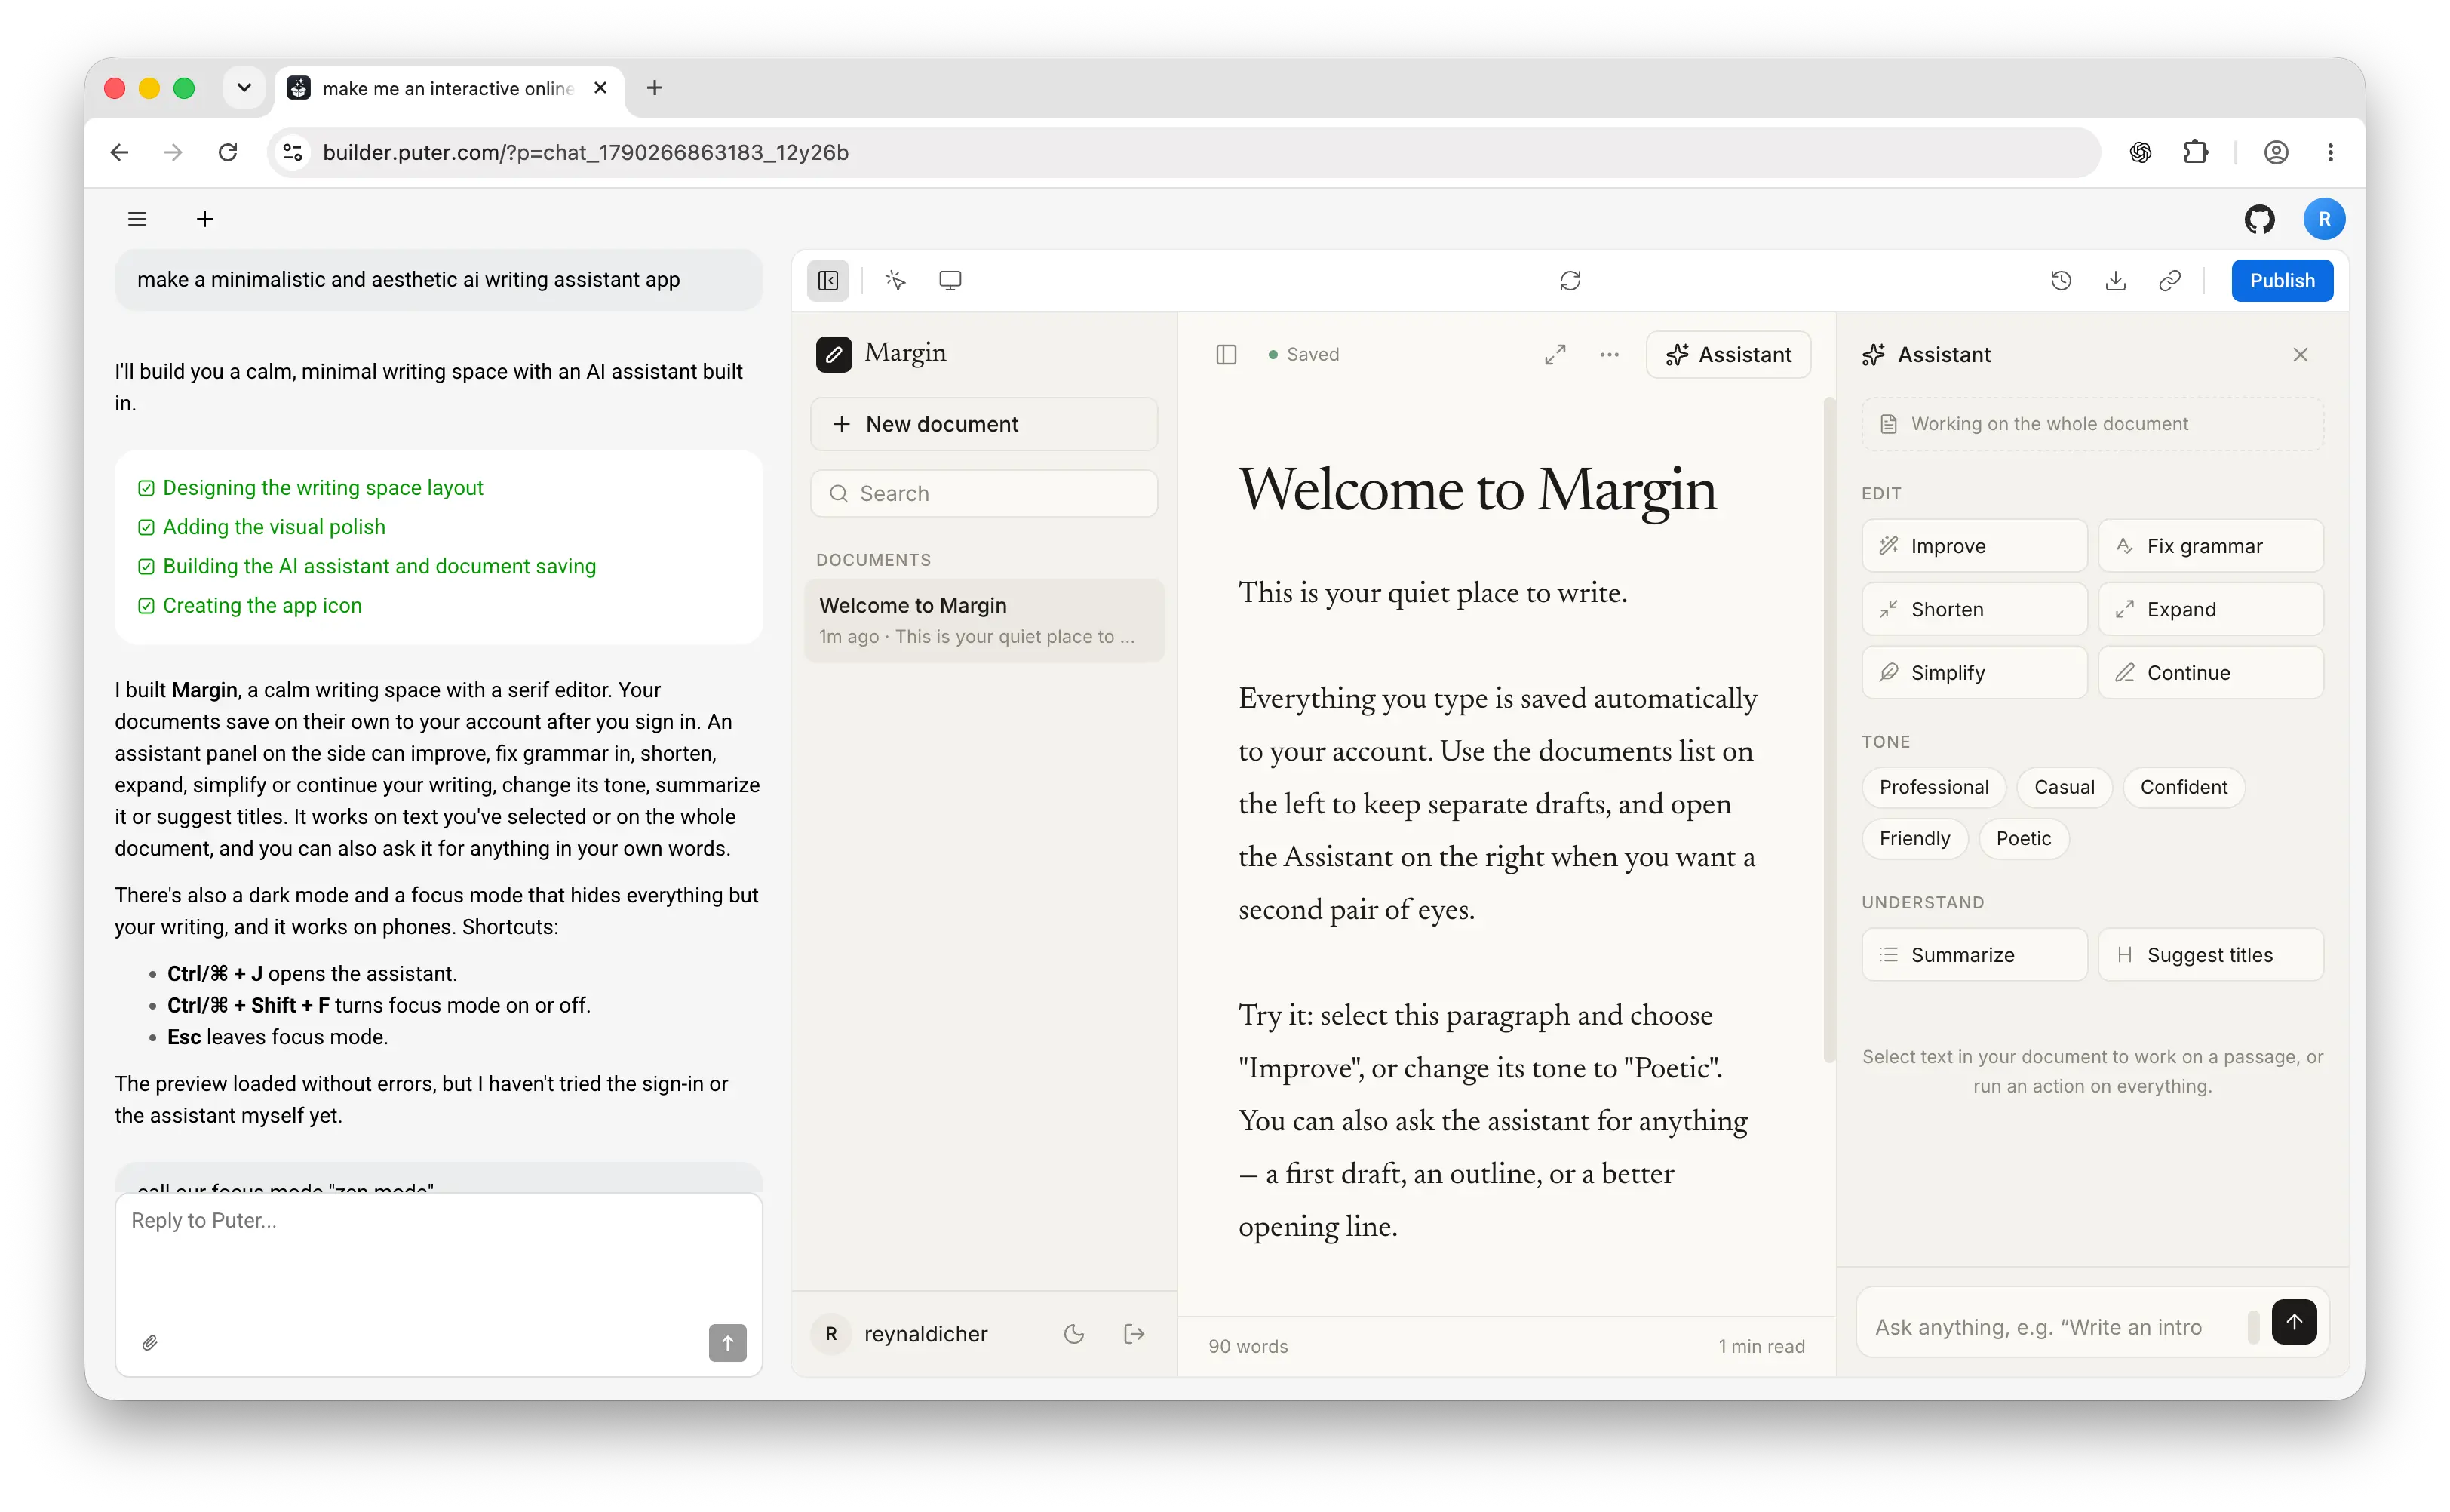Open the hamburger menu in builder
Image resolution: width=2450 pixels, height=1512 pixels.
tap(137, 219)
